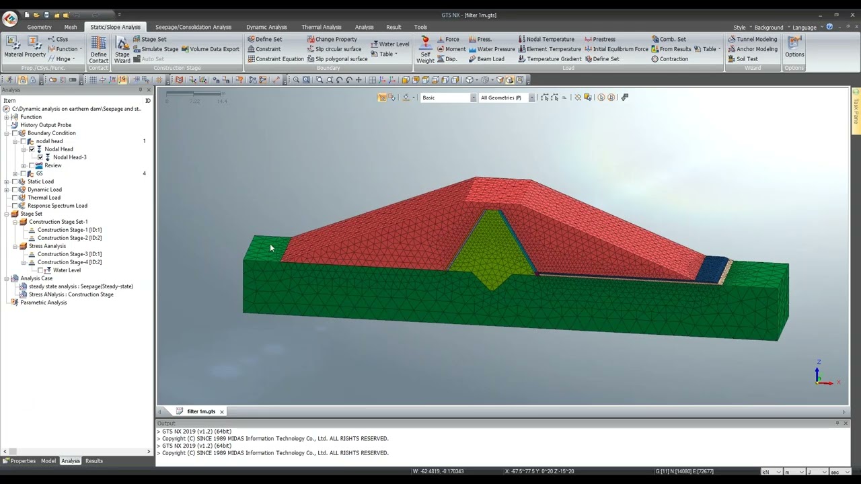Image resolution: width=861 pixels, height=484 pixels.
Task: Click the Press. load tool
Action: [480, 39]
